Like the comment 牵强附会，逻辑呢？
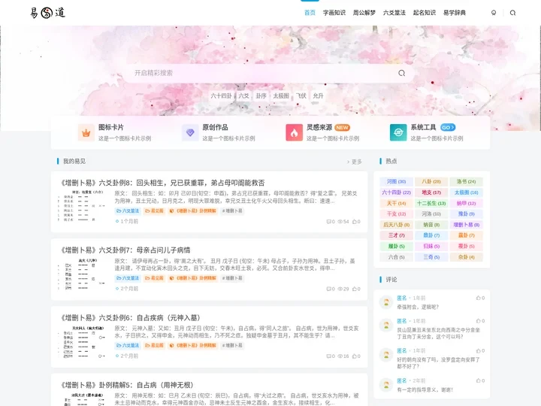Screen dimensions: 541x406 coord(478,298)
